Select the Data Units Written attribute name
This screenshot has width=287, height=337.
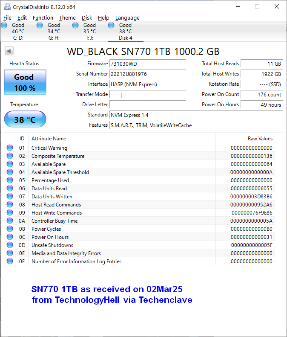[x=52, y=196]
